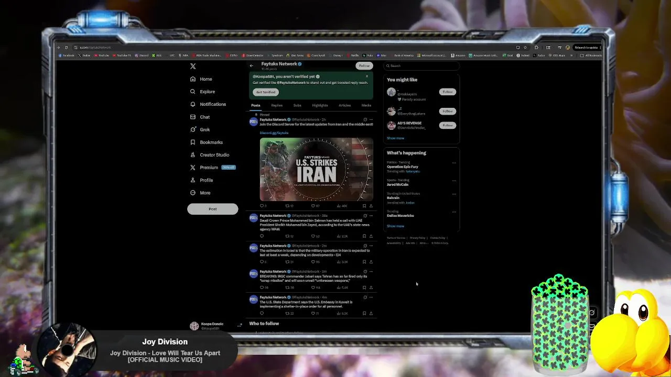
Task: Bookmark the U.S. Embassy in Kuwait post
Action: (364, 313)
